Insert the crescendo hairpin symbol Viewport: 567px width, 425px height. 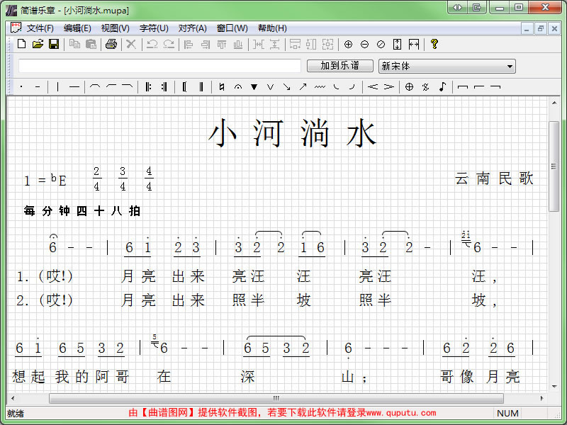373,86
